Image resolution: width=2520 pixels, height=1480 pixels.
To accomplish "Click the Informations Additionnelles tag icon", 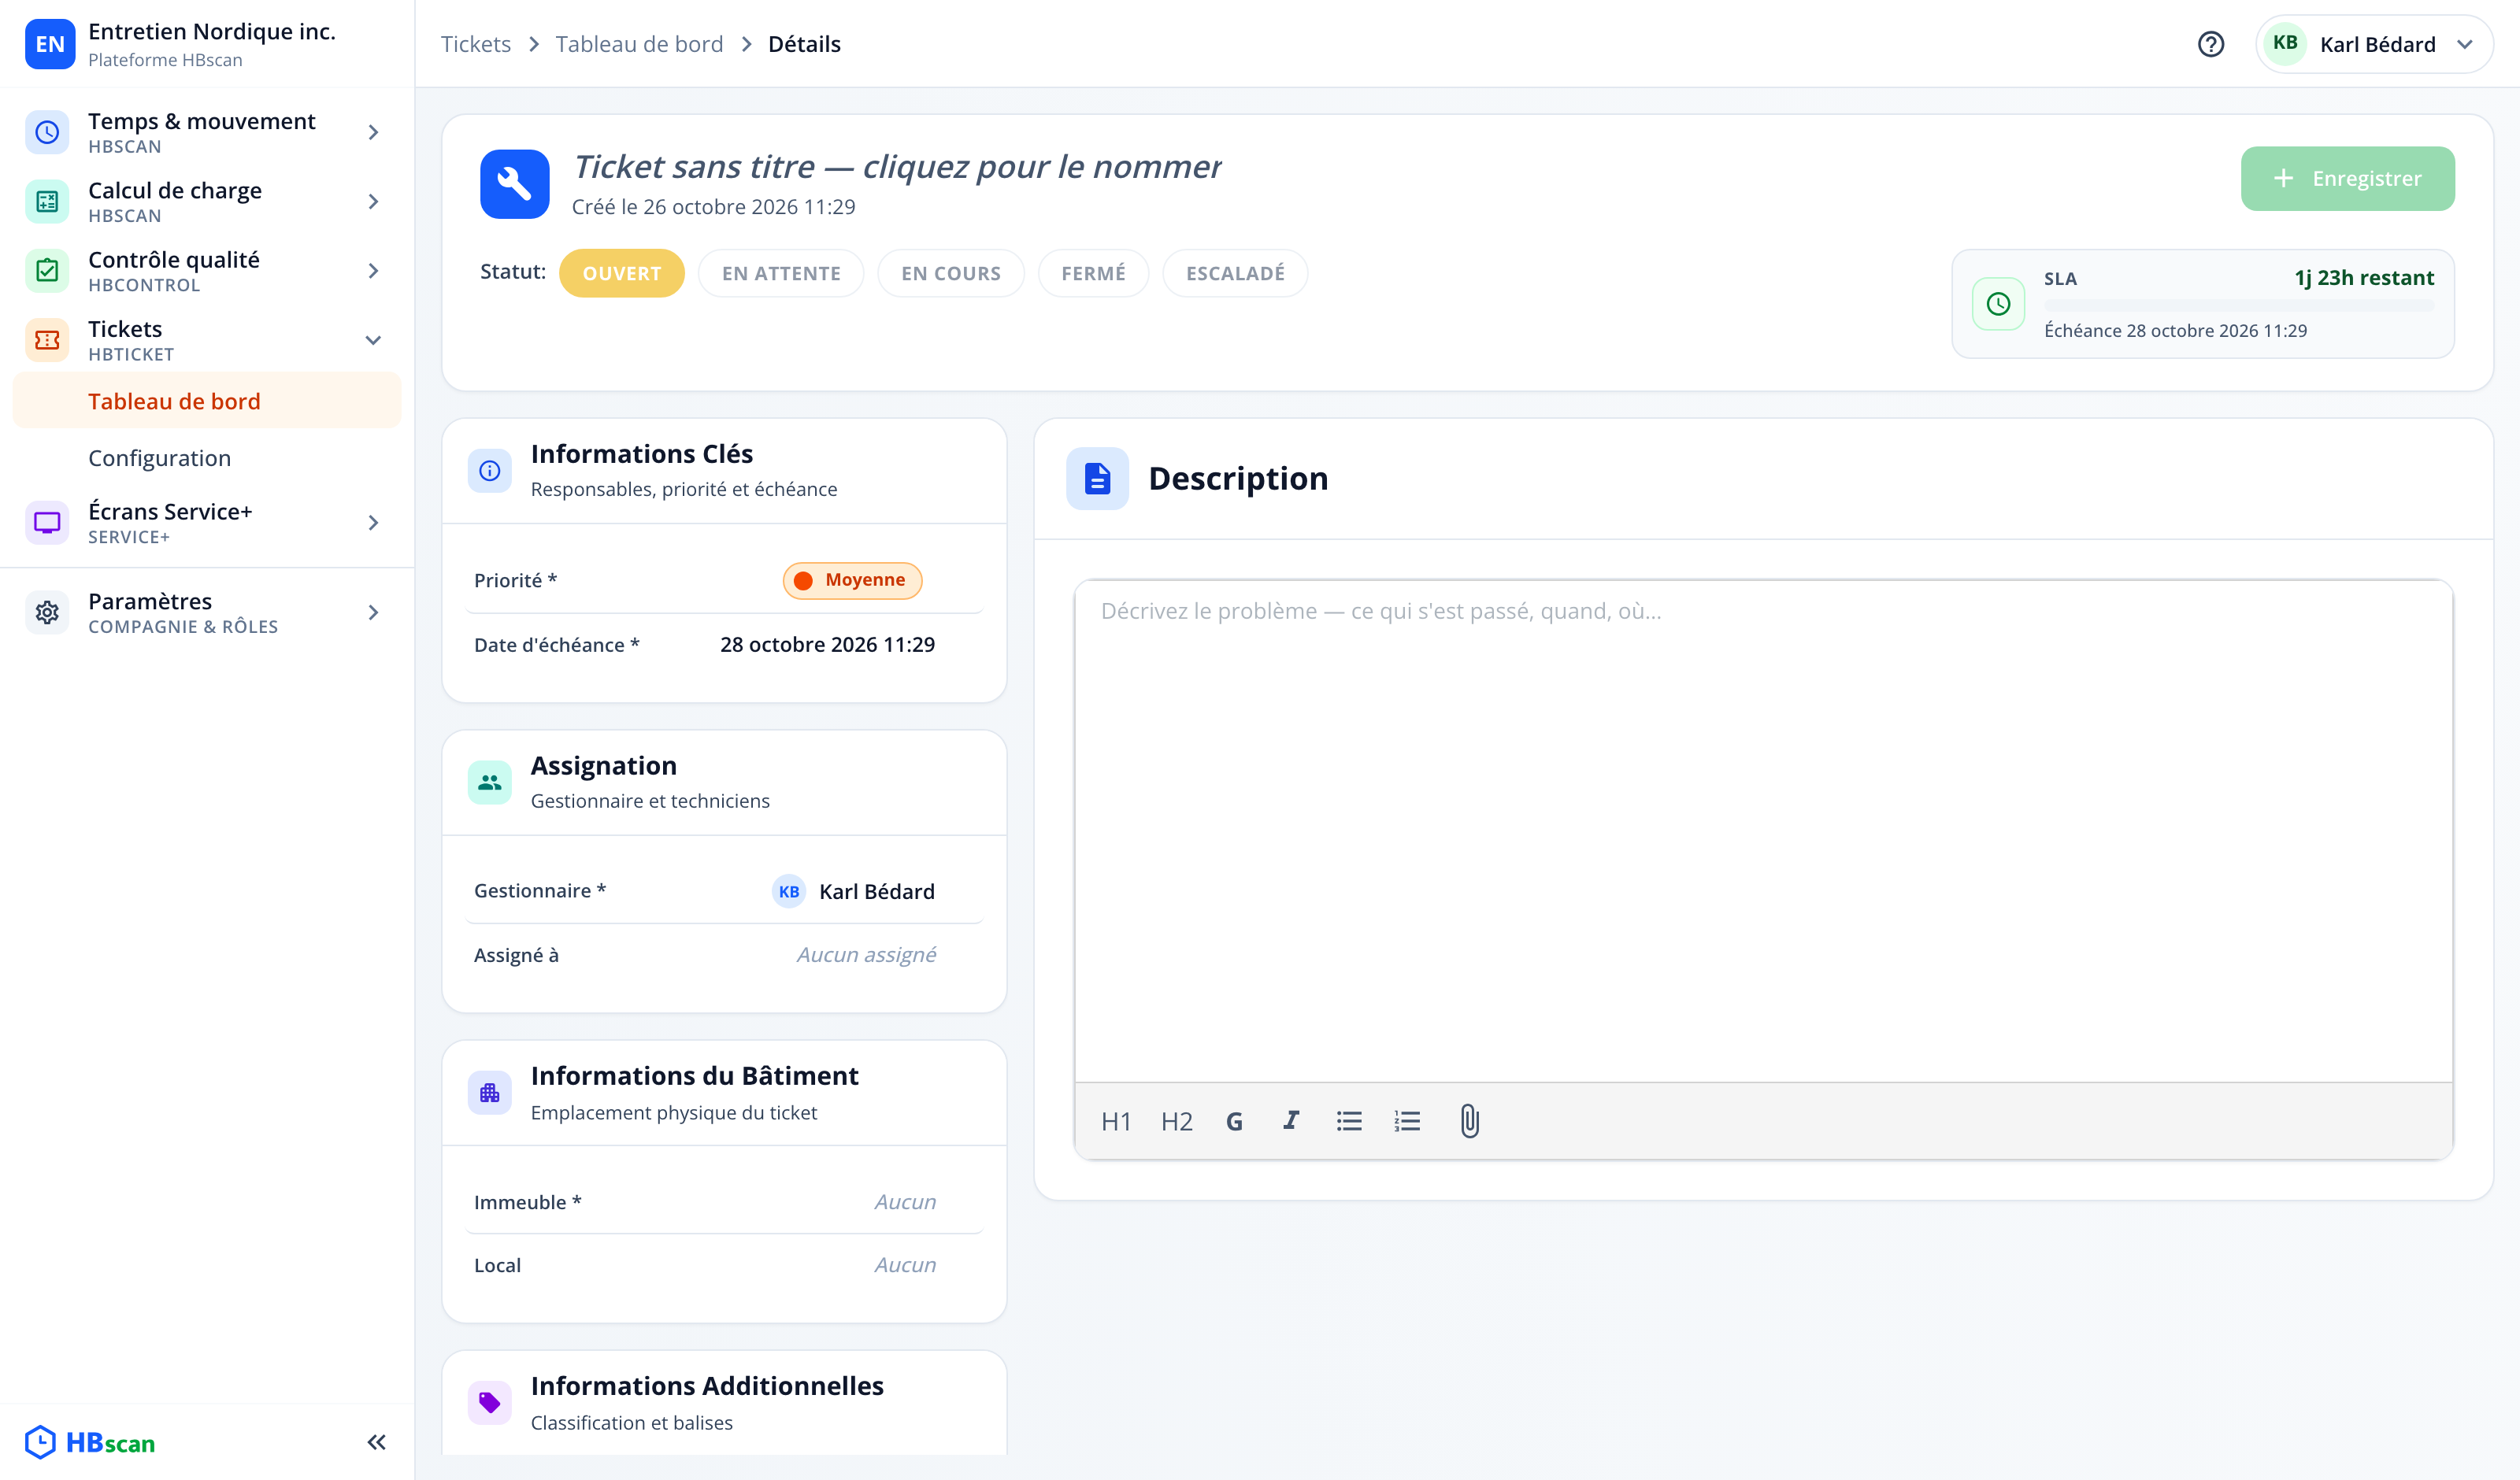I will coord(489,1403).
